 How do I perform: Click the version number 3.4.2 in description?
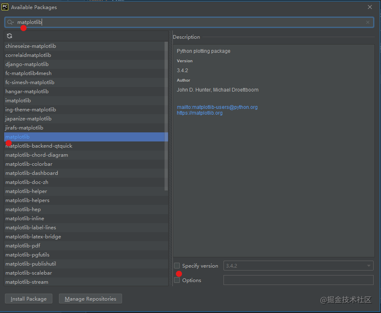(x=183, y=71)
